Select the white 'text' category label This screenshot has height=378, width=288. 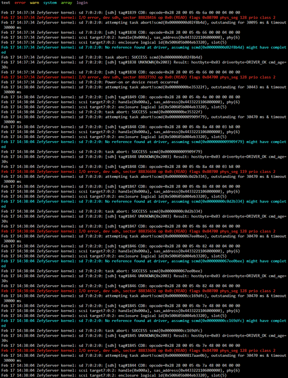pyautogui.click(x=6, y=3)
